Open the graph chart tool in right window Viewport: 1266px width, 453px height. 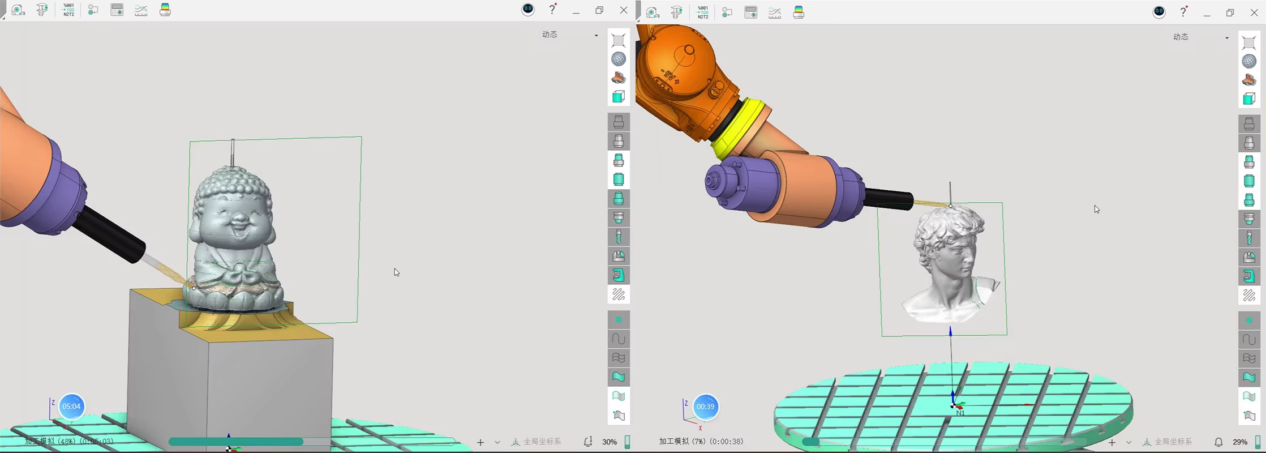pos(775,13)
